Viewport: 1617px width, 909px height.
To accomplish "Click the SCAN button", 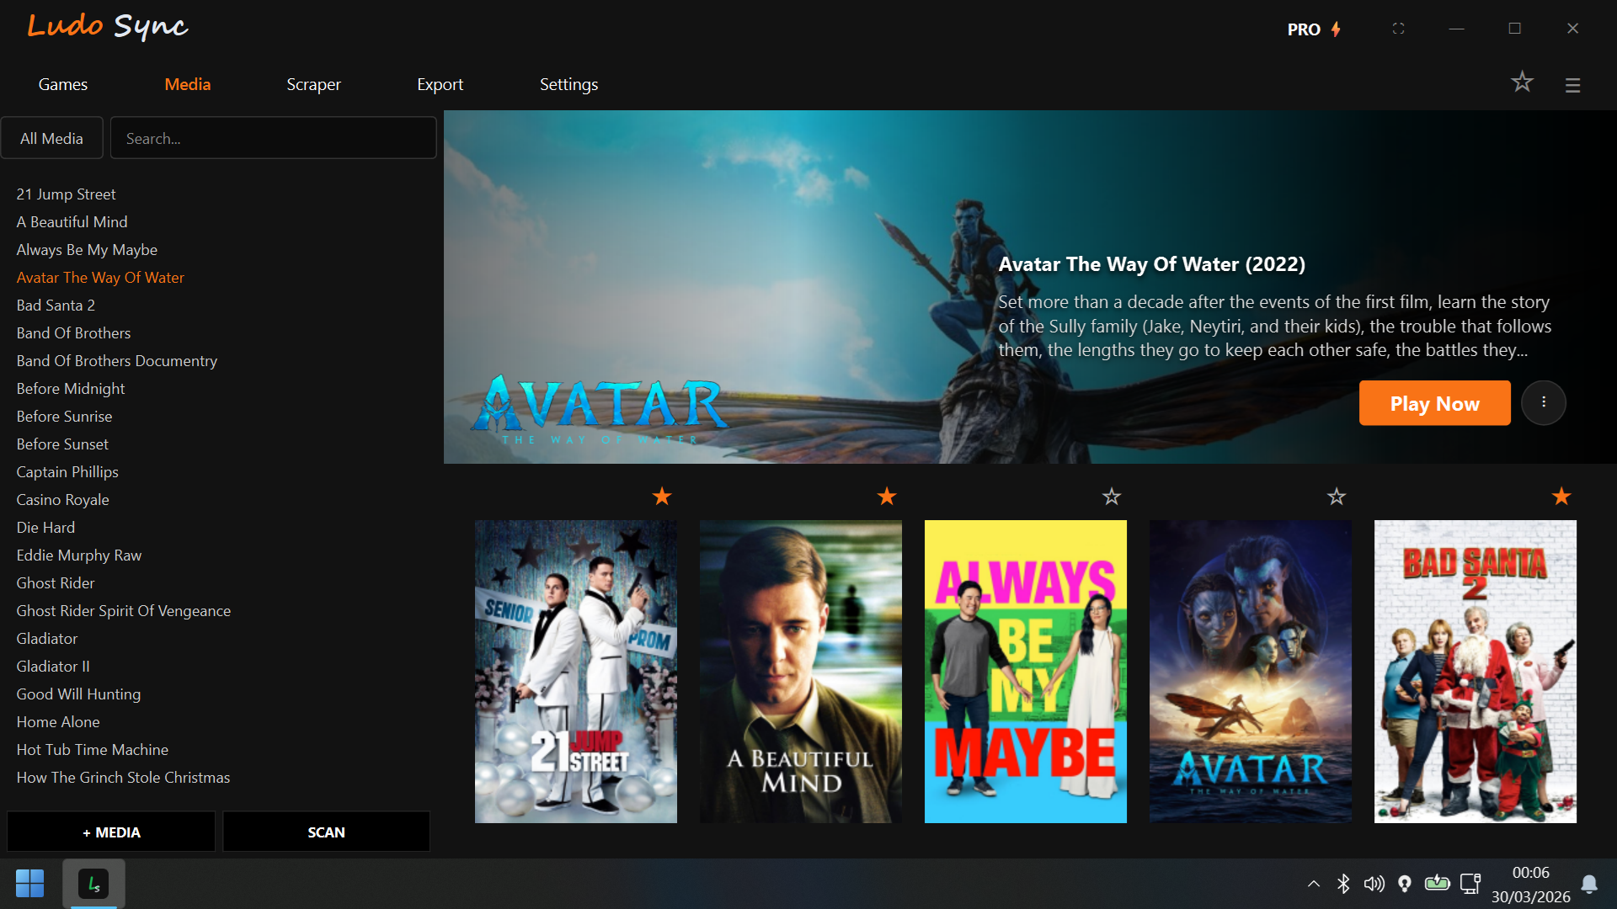I will pyautogui.click(x=326, y=832).
